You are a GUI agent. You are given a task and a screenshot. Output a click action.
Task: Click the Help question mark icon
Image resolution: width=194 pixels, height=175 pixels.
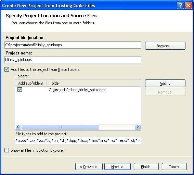180,5
